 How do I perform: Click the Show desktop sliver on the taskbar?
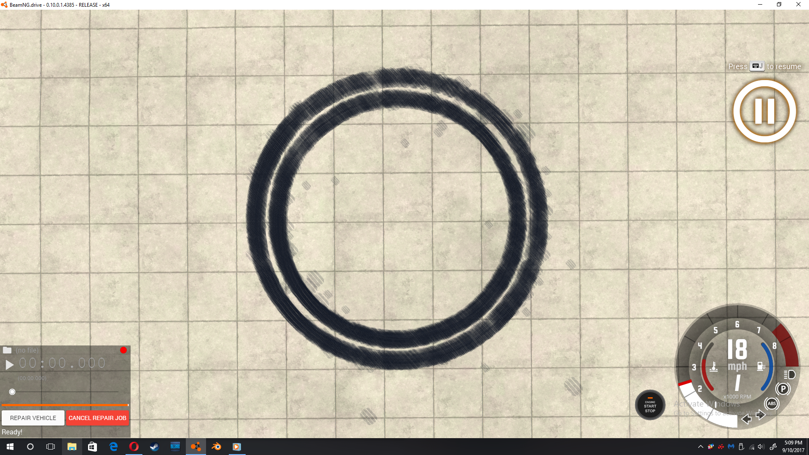click(808, 447)
